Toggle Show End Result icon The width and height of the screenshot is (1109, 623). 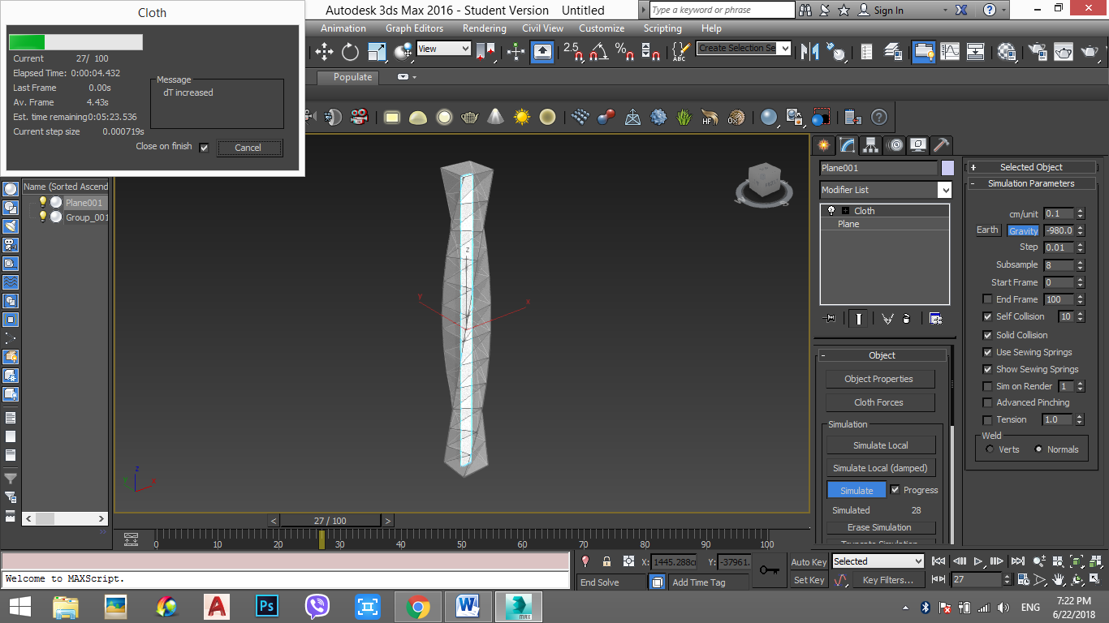coord(858,319)
